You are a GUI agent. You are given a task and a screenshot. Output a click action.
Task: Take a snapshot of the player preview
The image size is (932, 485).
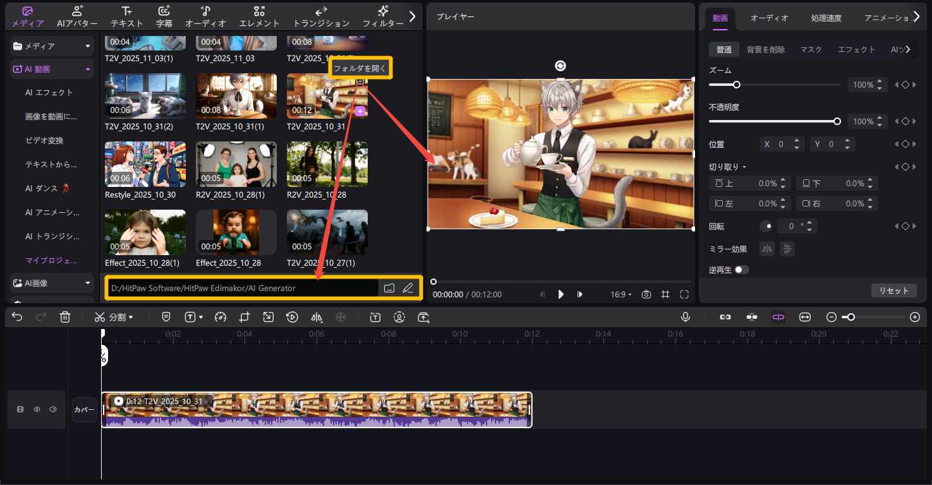(x=646, y=294)
